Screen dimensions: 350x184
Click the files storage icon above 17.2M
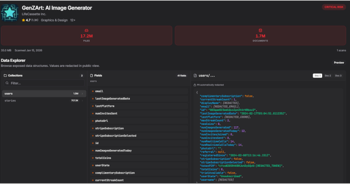point(87,30)
